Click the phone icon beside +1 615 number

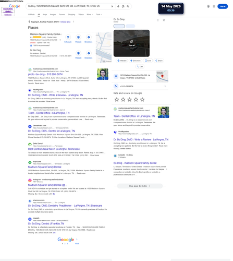[x=116, y=86]
